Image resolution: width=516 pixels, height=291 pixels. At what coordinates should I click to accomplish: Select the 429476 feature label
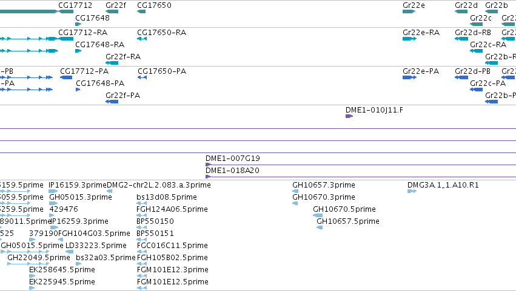[64, 209]
